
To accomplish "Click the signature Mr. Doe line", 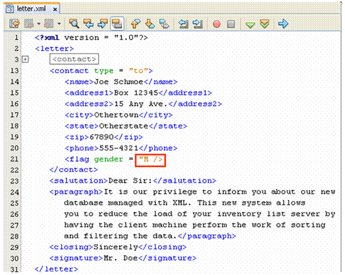I will coord(123,258).
